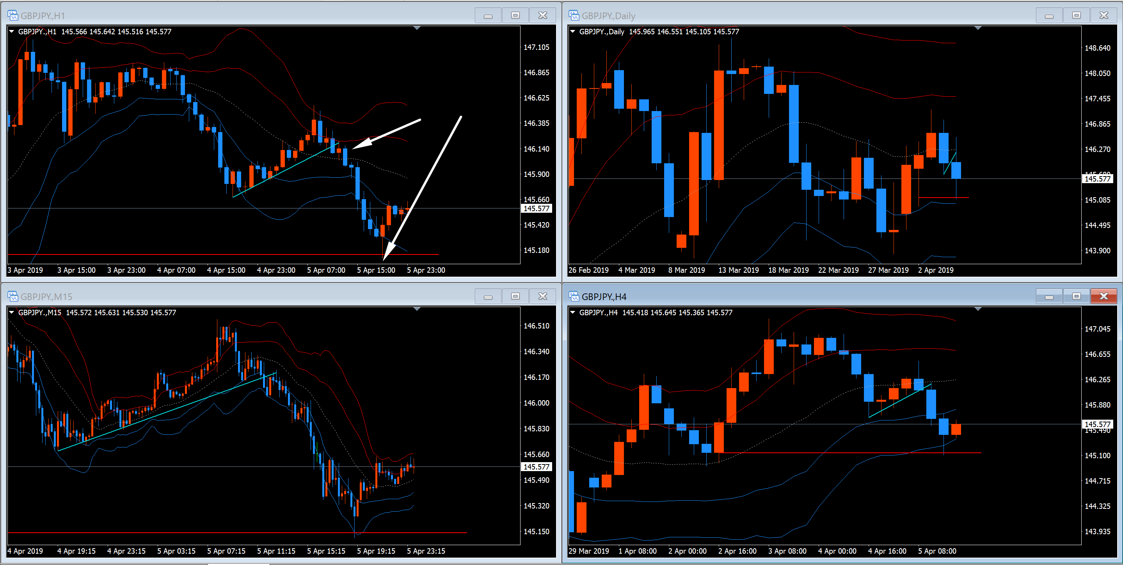Click the 145.577 price label on H4 chart
This screenshot has height=565, width=1123.
pyautogui.click(x=1097, y=424)
